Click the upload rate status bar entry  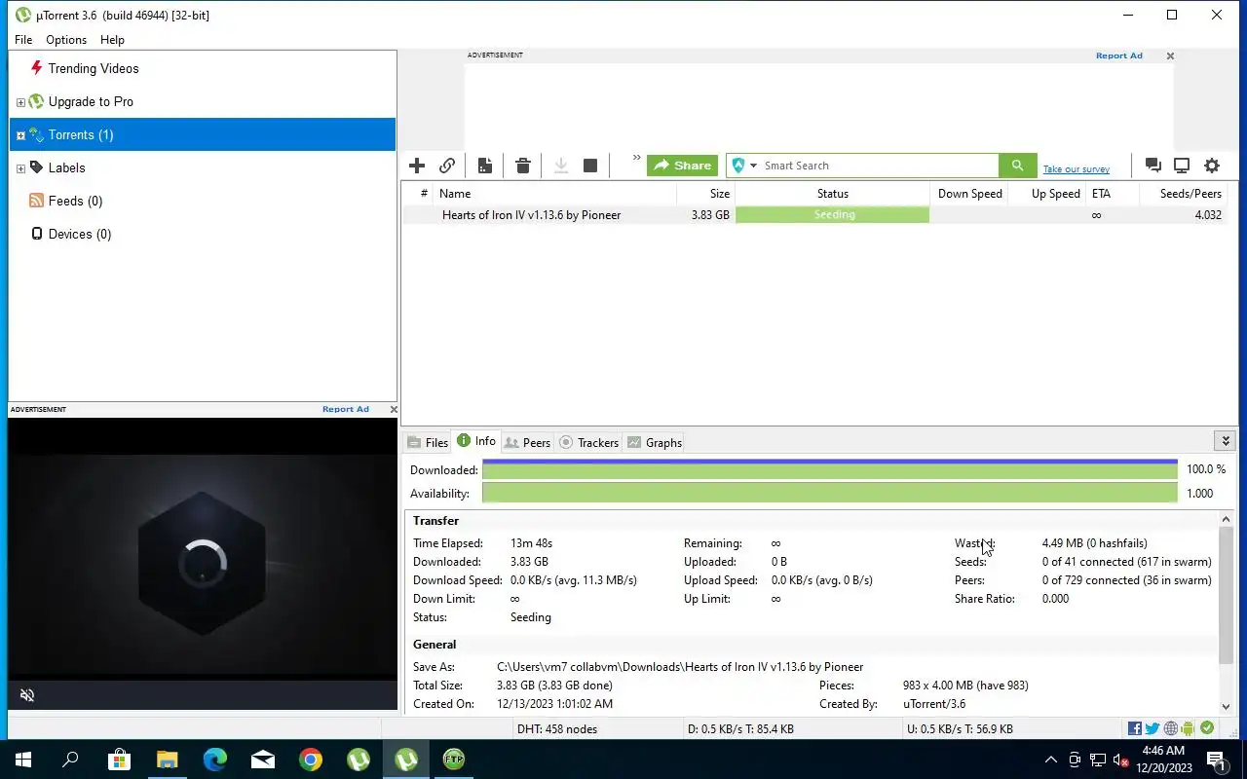[960, 728]
